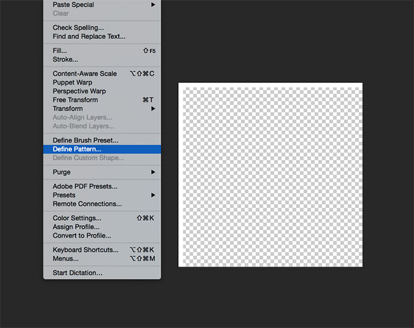Select the Fill command
414x328 pixels.
tap(60, 51)
